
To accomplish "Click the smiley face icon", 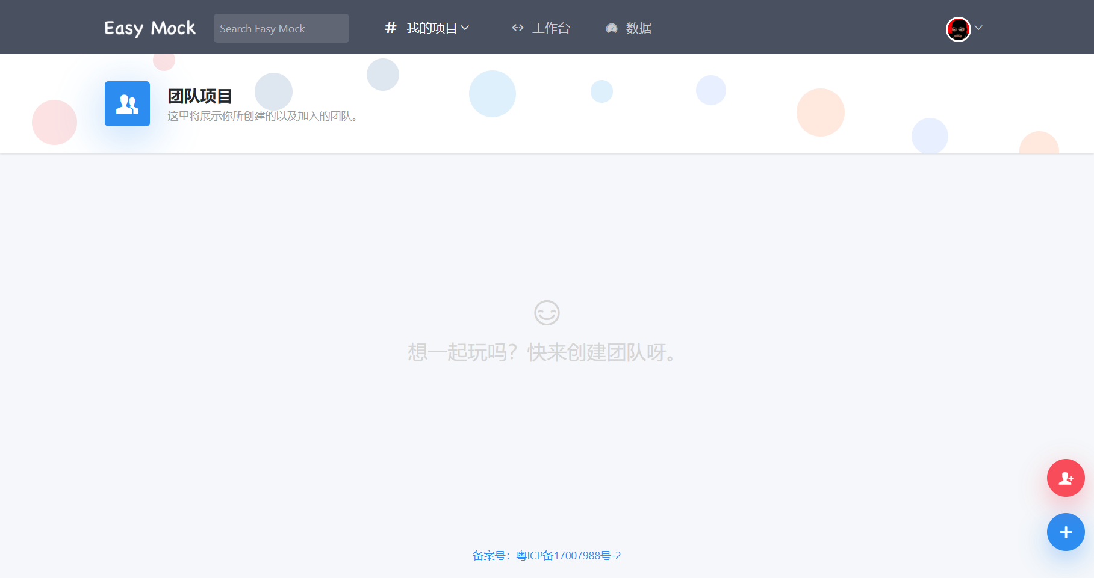I will 546,313.
